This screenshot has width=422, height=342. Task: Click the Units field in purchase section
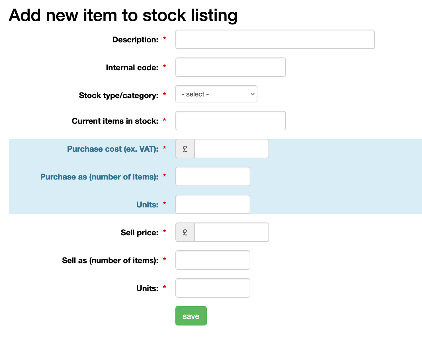point(213,204)
